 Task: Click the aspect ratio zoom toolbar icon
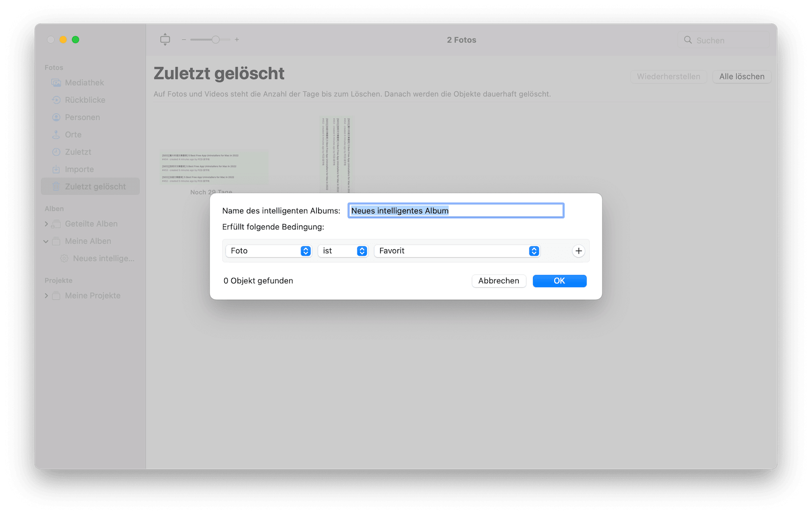(165, 40)
